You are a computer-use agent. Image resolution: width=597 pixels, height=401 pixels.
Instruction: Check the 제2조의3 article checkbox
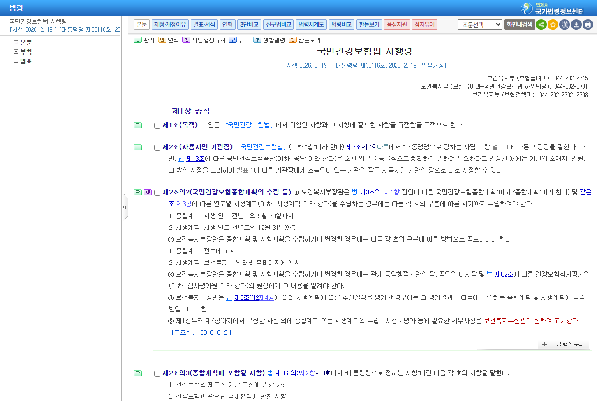[x=157, y=373]
